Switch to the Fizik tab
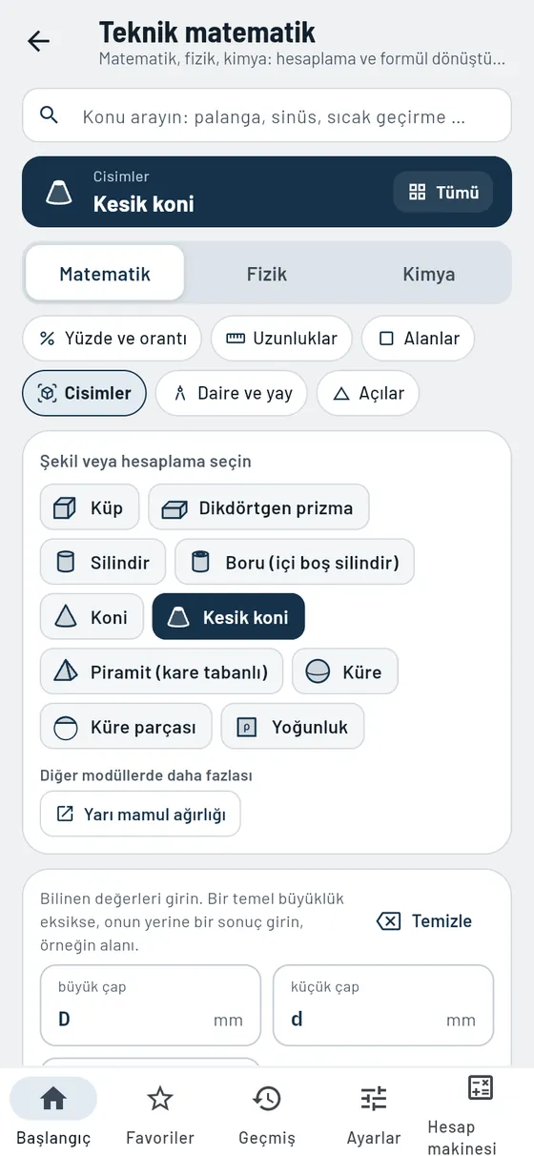 [267, 274]
